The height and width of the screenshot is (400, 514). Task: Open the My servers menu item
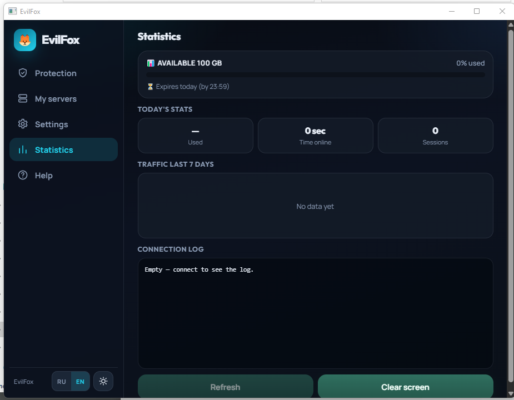pos(63,99)
